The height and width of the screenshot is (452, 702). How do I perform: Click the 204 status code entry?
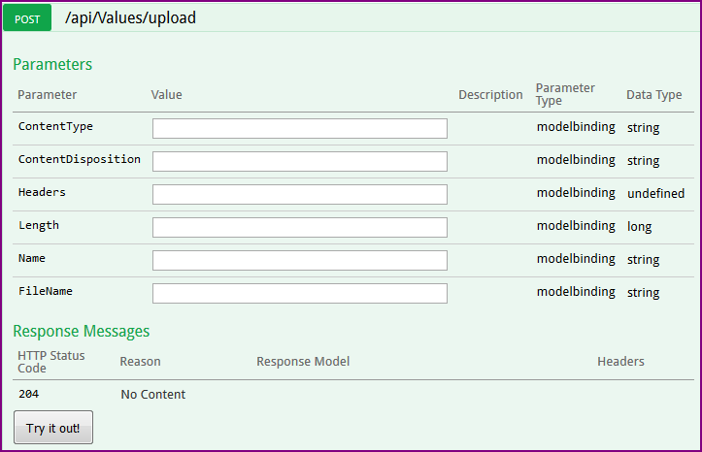pos(28,394)
